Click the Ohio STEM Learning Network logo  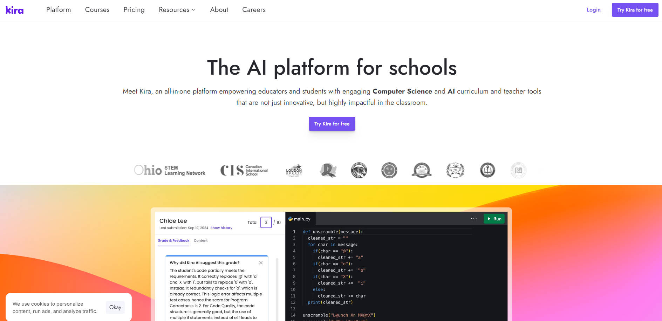point(170,170)
